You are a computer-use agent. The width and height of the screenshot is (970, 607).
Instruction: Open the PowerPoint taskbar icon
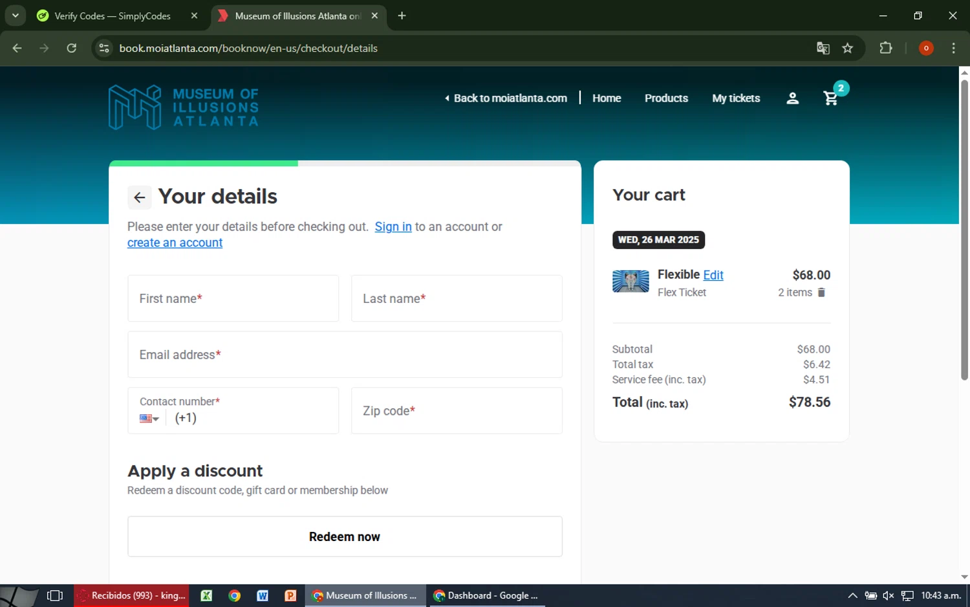[x=290, y=595]
